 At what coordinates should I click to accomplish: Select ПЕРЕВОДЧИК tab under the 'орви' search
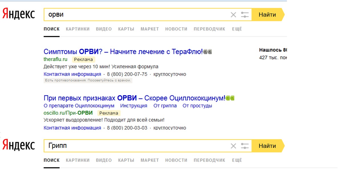coord(209,29)
